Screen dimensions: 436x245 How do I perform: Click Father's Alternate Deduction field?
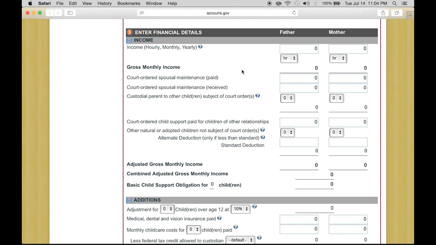299,142
